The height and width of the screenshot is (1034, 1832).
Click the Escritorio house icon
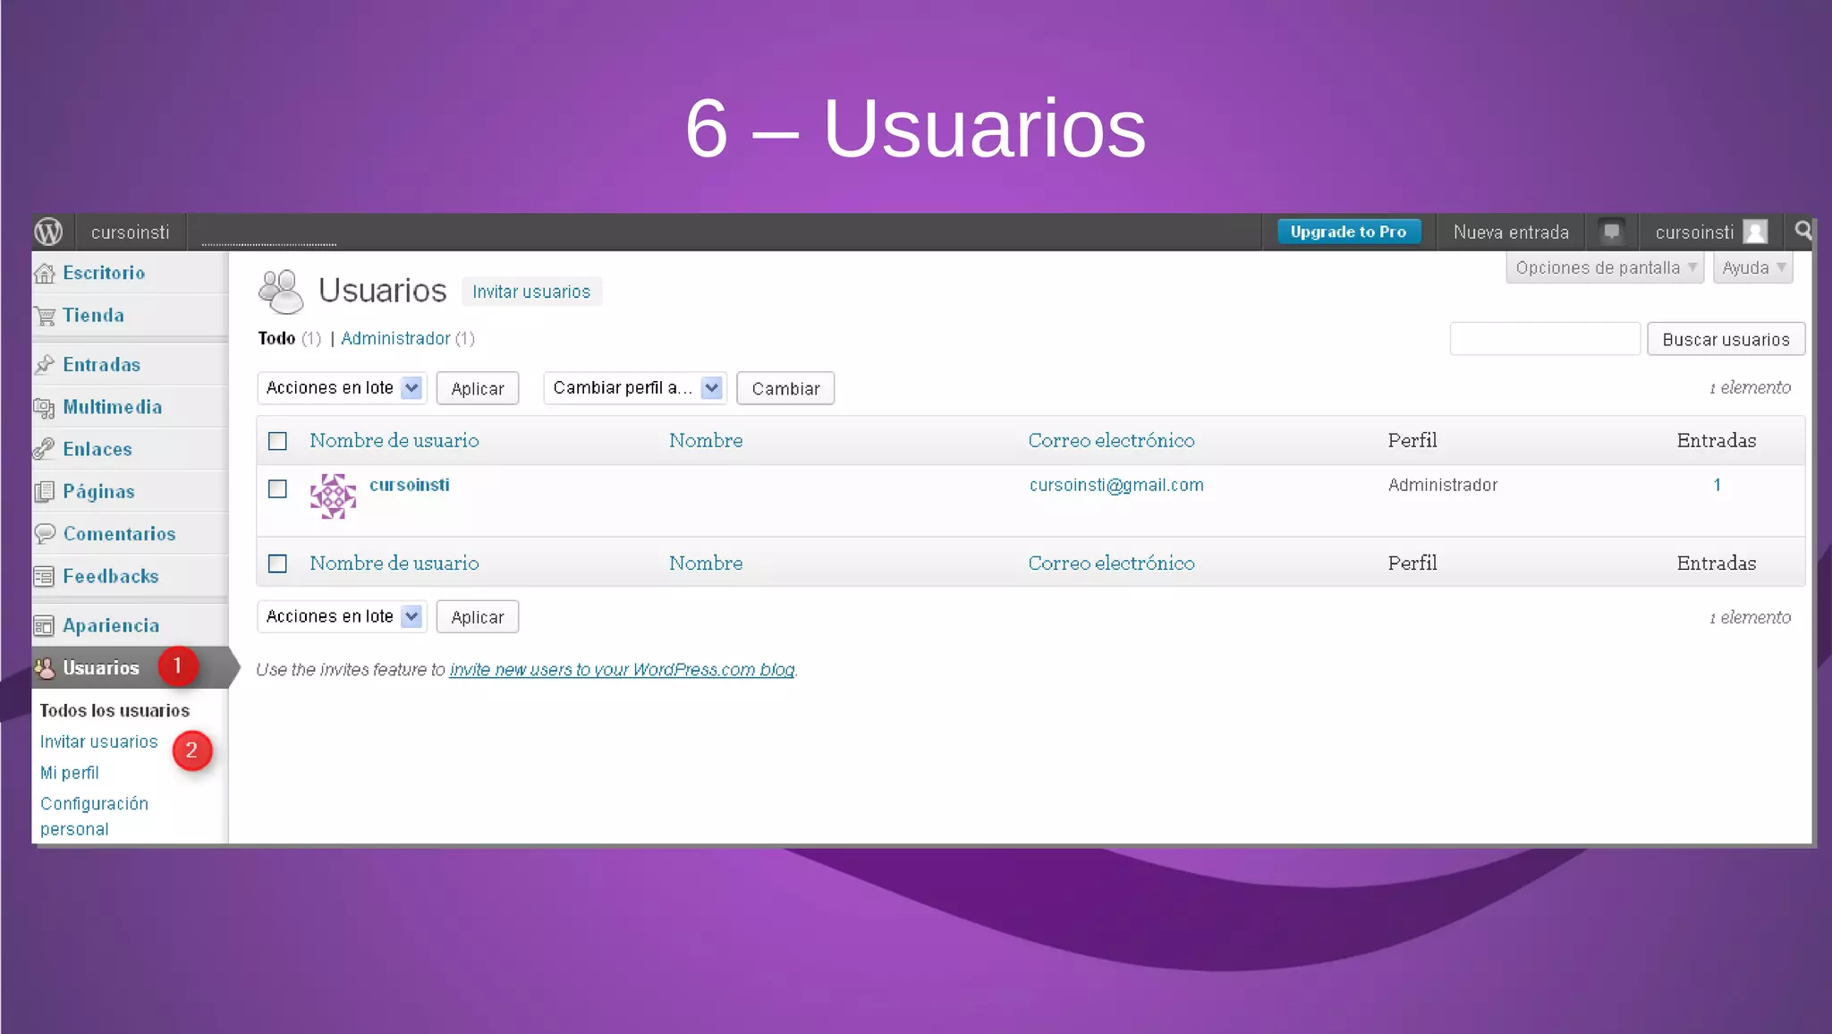tap(45, 274)
